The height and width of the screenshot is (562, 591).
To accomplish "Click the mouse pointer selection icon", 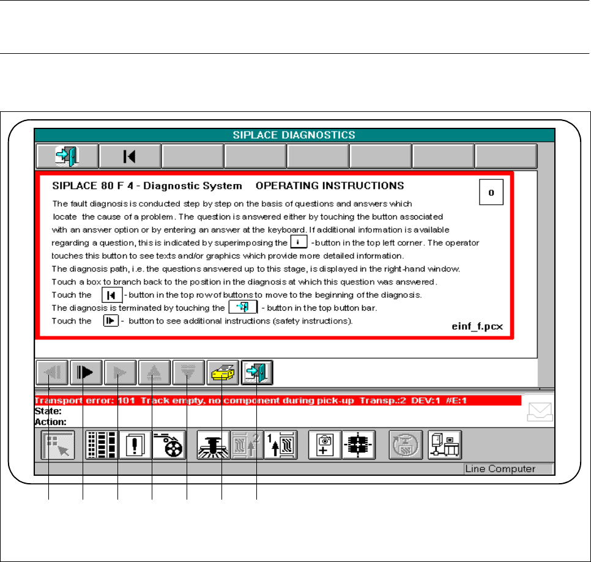I will pos(58,445).
